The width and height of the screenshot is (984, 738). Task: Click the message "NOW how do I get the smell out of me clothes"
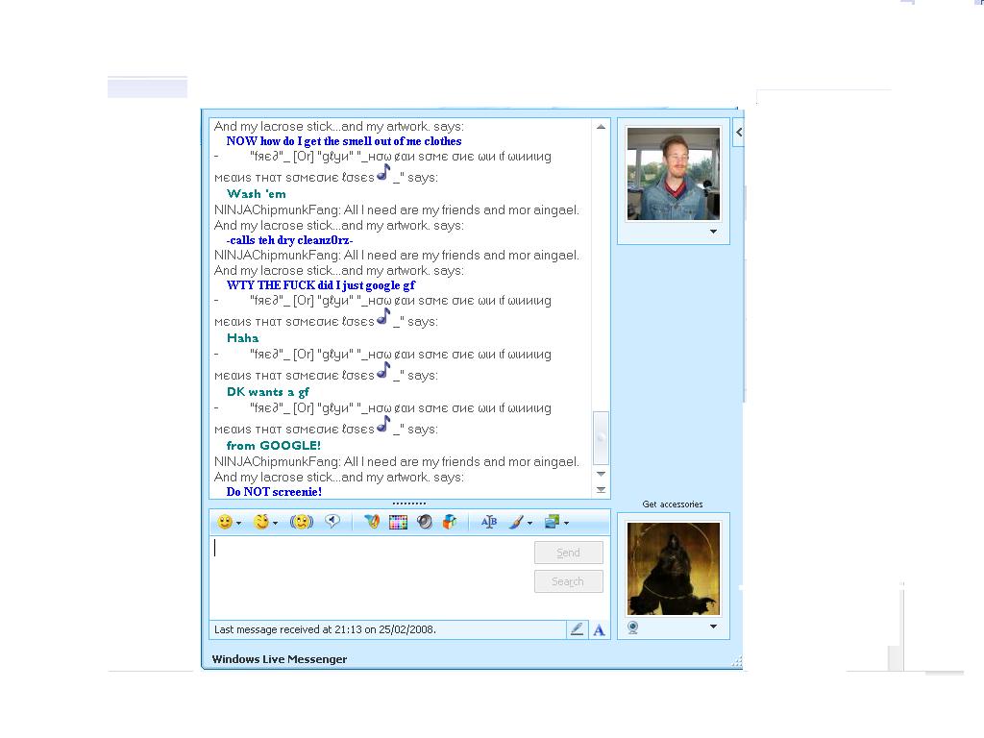344,141
